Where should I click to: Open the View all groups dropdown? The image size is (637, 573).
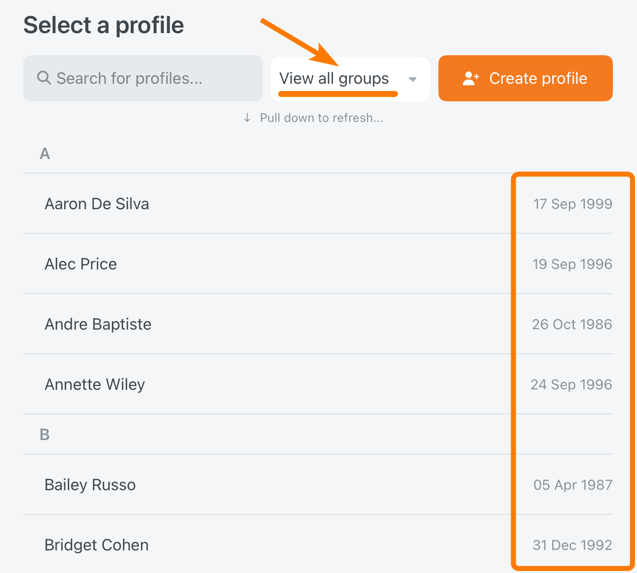pyautogui.click(x=334, y=78)
